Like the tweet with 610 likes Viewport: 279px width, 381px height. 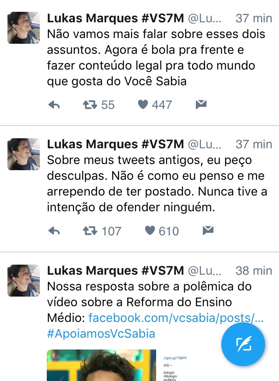150,231
